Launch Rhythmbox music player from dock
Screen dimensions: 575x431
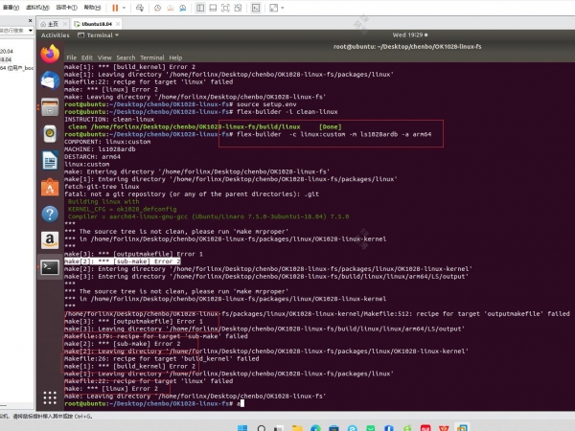50,133
